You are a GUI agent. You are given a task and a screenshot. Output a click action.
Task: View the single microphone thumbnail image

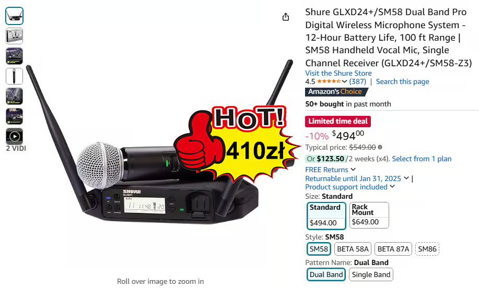coord(14,76)
